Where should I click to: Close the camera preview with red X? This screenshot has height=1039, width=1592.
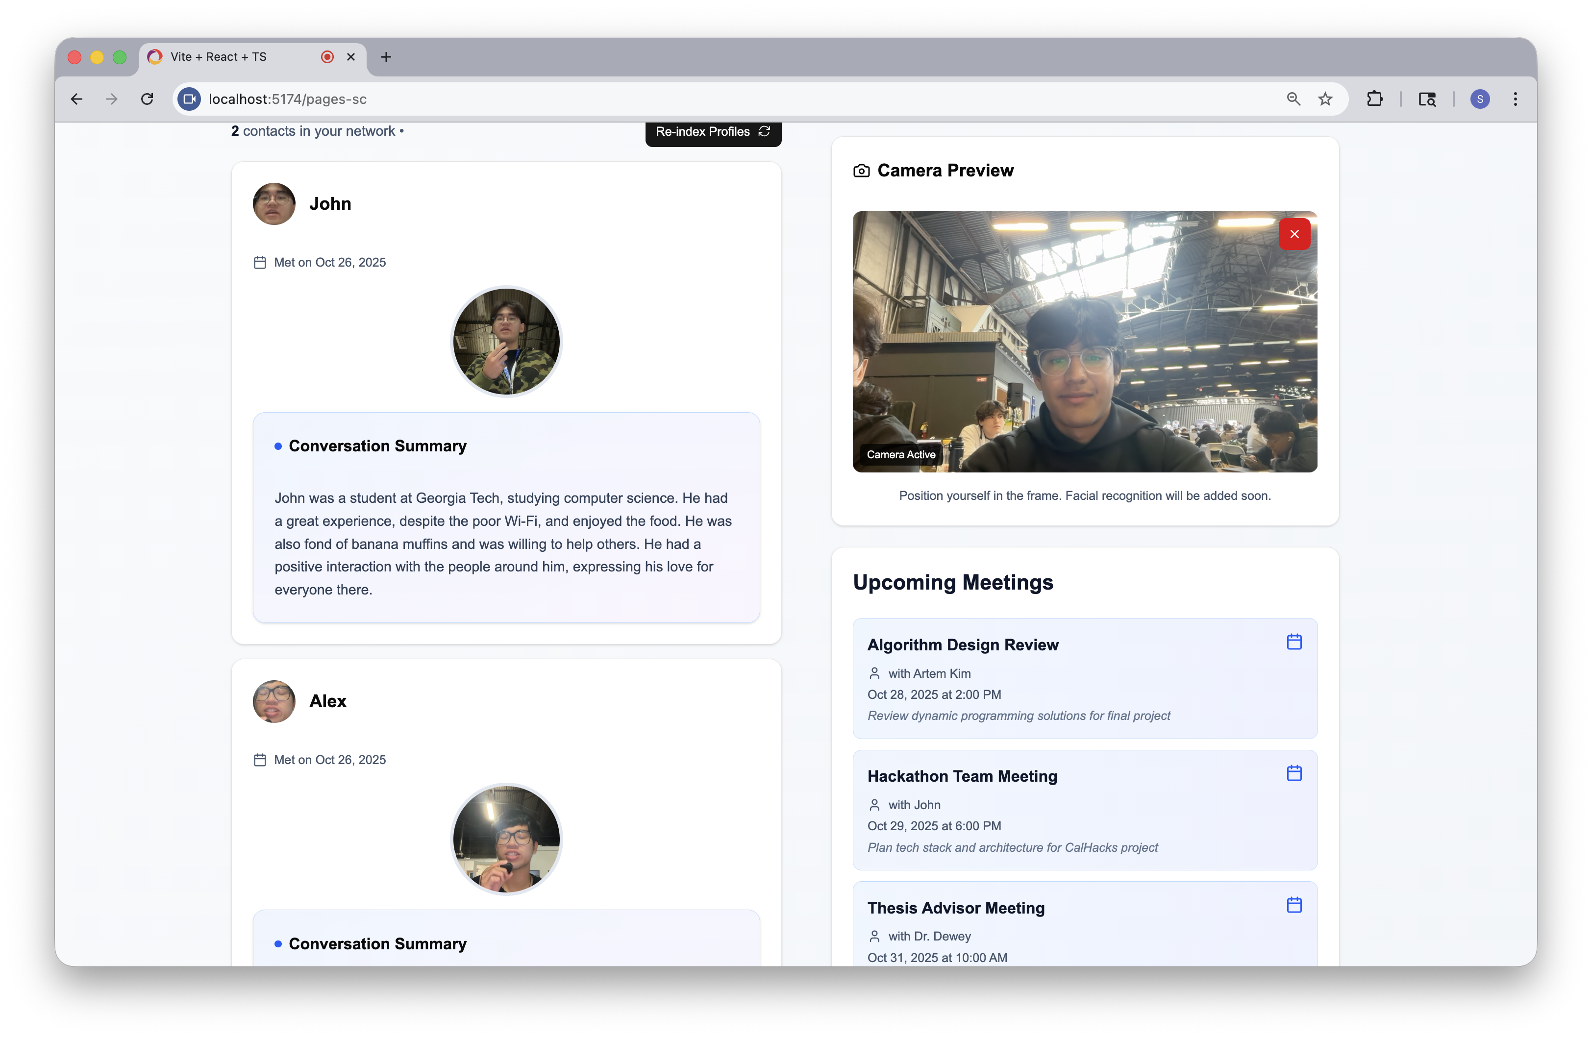coord(1293,234)
